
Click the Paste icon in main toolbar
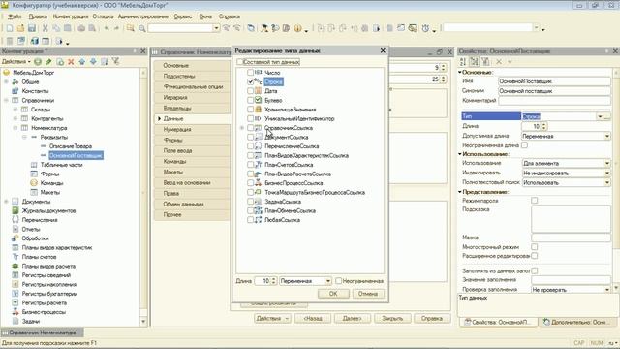click(x=67, y=28)
